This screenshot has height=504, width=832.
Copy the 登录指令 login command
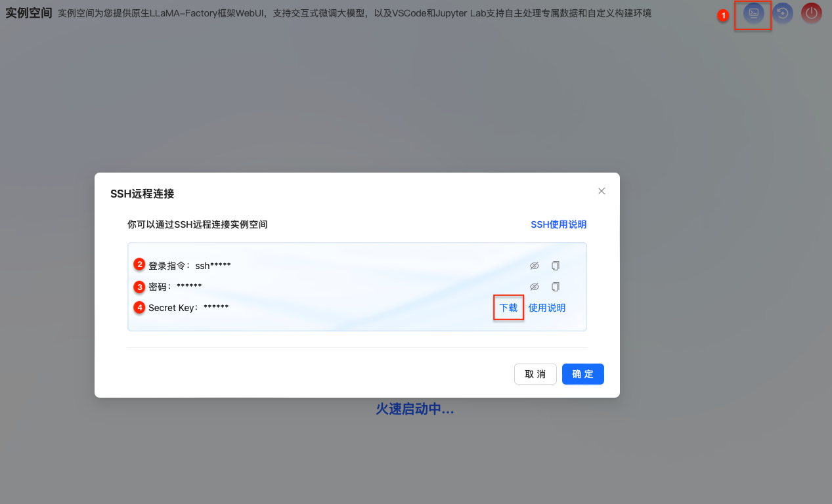point(556,266)
